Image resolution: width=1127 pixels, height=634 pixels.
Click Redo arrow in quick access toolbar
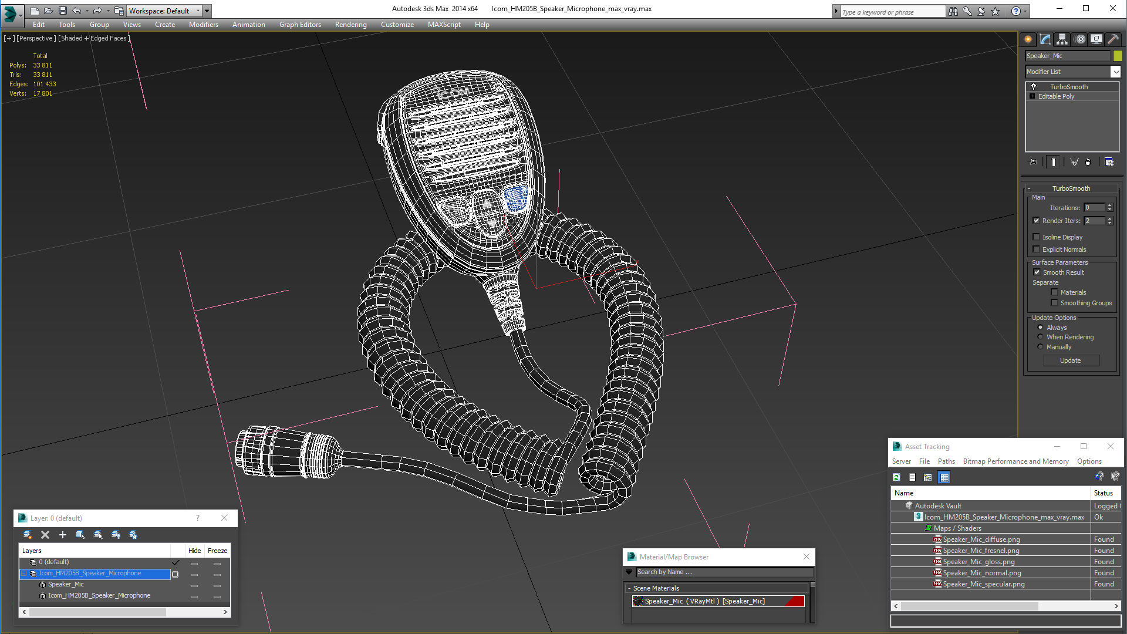pyautogui.click(x=97, y=11)
